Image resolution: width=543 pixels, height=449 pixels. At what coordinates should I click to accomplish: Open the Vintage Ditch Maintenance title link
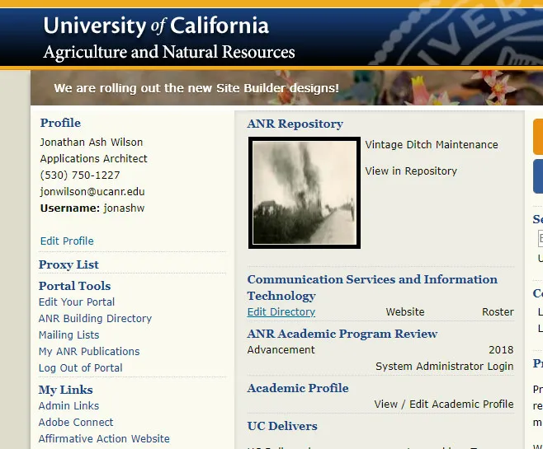(x=432, y=145)
